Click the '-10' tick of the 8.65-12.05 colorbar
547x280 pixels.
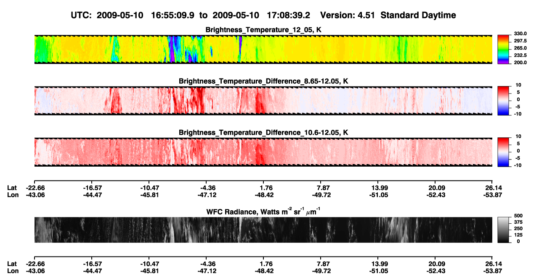pos(519,114)
